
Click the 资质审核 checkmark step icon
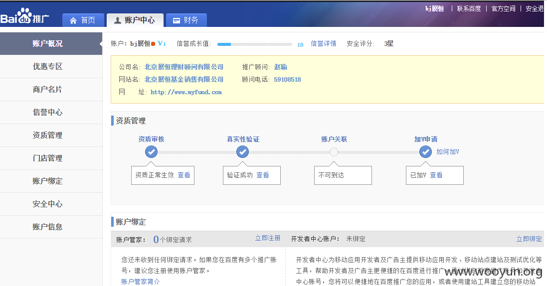(151, 151)
